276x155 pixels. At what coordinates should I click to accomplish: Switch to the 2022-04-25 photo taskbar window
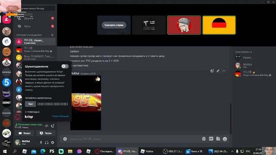click(x=218, y=151)
